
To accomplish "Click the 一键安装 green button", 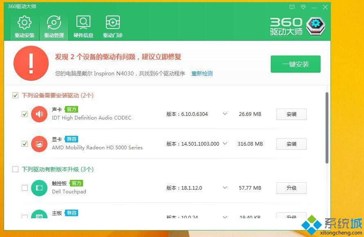I will [x=296, y=64].
